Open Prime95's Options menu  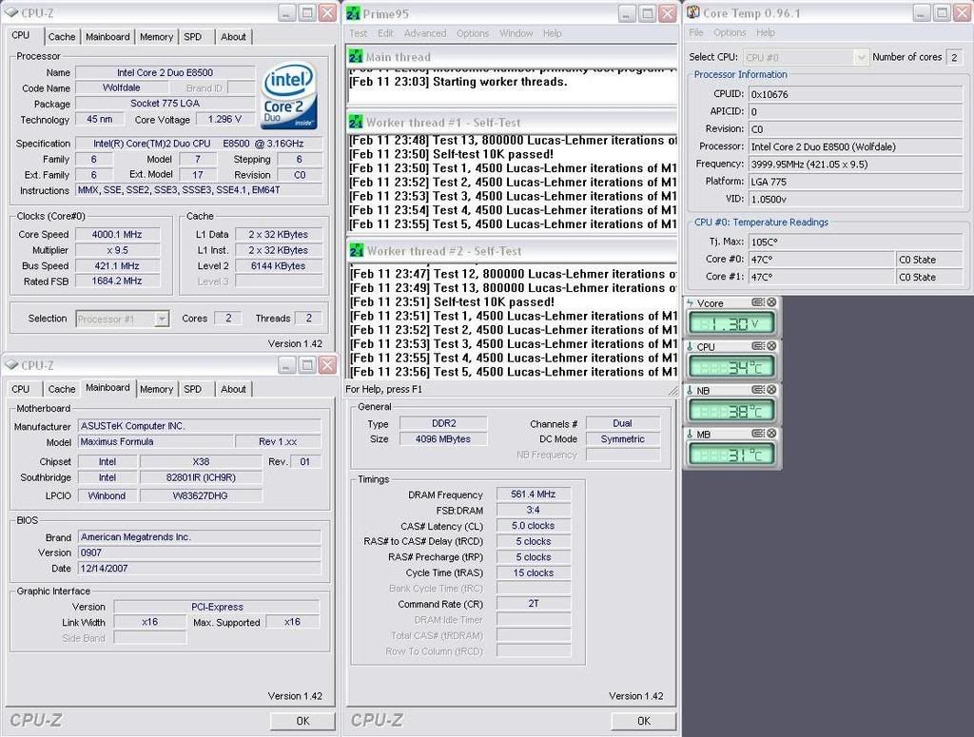(473, 33)
